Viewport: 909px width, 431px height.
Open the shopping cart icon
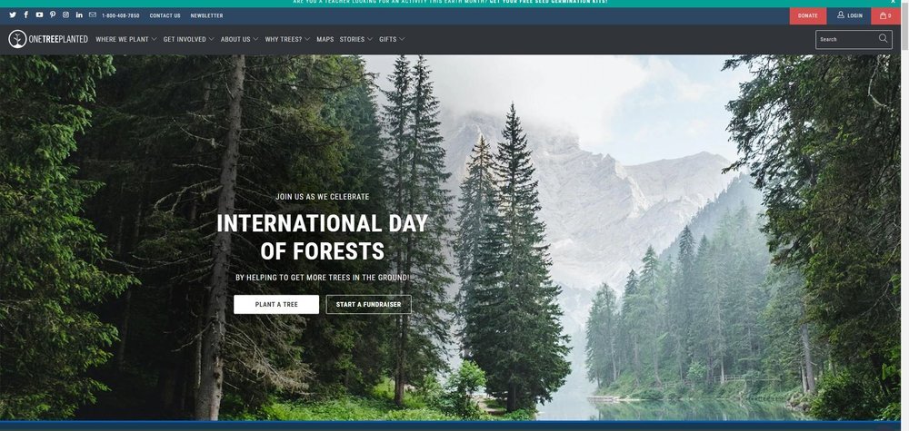[885, 15]
